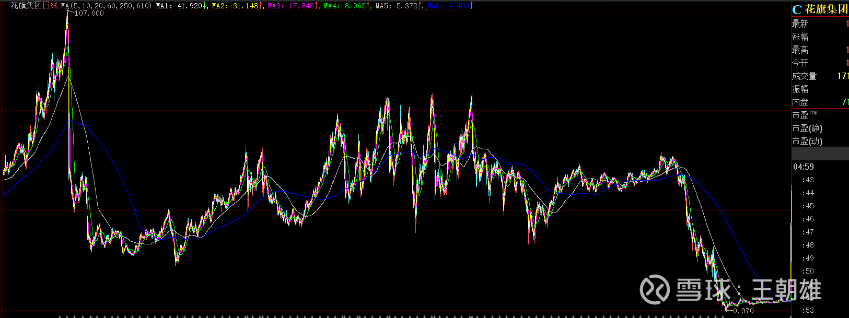Click the 最新 latest price row
Screen dimensions: 849x318
800,24
